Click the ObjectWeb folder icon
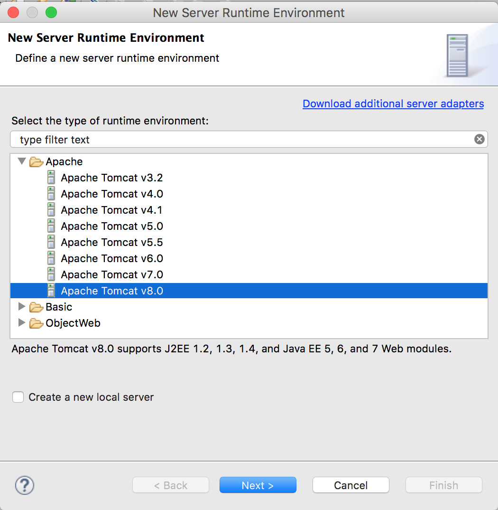The width and height of the screenshot is (498, 510). 36,323
